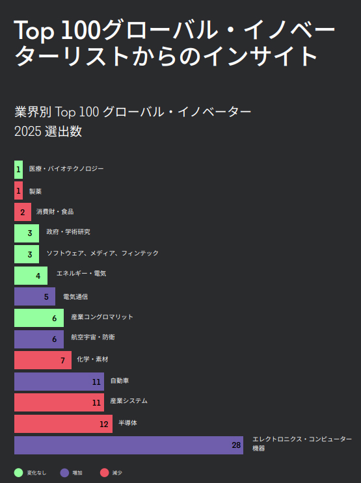Select the 医療・バイオテクノロジー green bar
The image size is (361, 483).
[18, 170]
